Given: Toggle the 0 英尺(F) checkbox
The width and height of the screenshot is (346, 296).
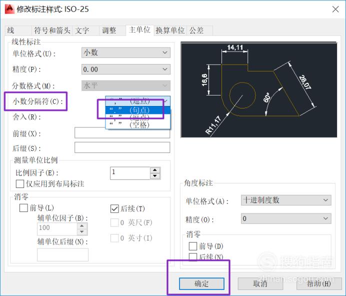Looking at the screenshot, I should (x=114, y=222).
